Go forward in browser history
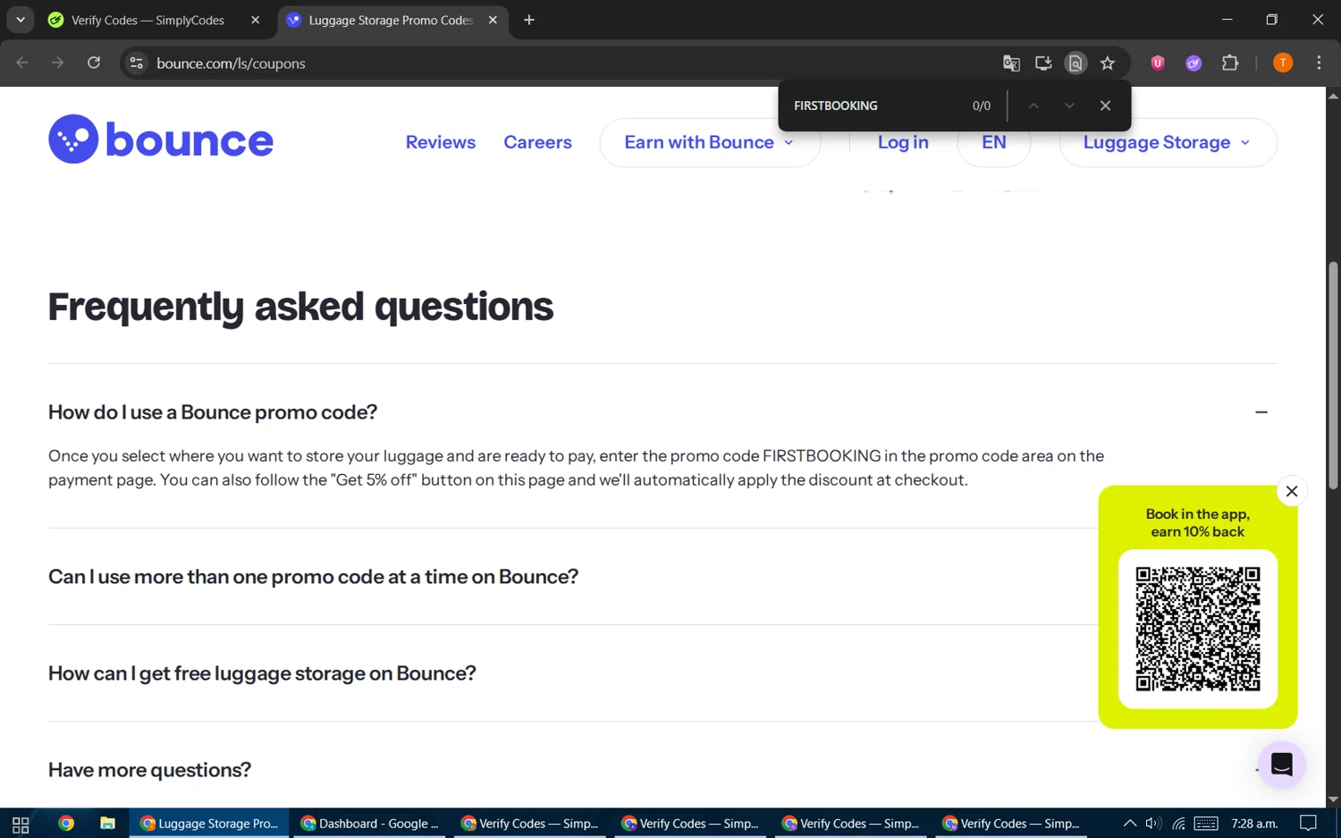Viewport: 1341px width, 838px height. [58, 63]
